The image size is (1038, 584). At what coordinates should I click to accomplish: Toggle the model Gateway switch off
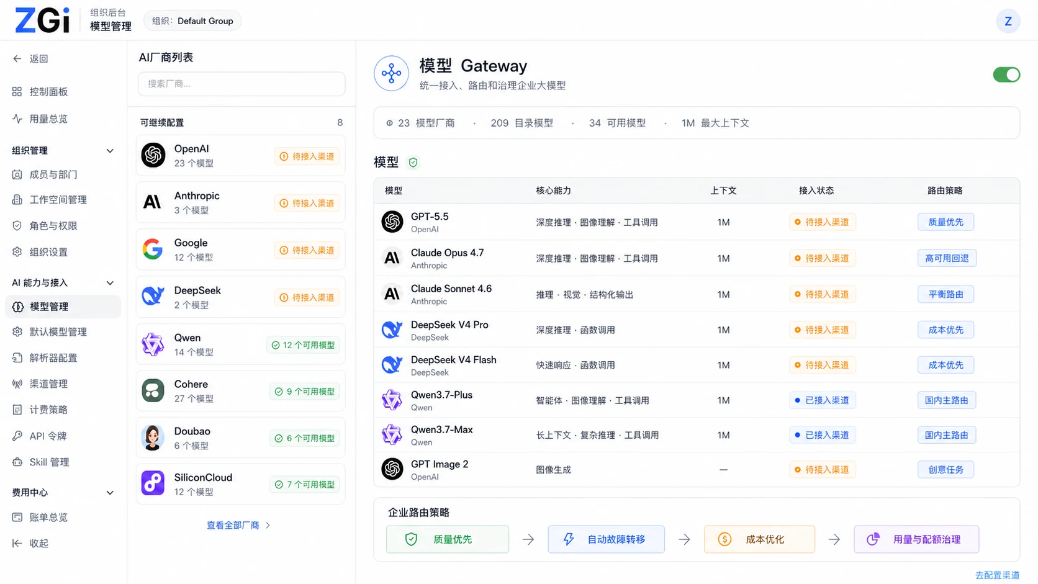pos(1006,74)
